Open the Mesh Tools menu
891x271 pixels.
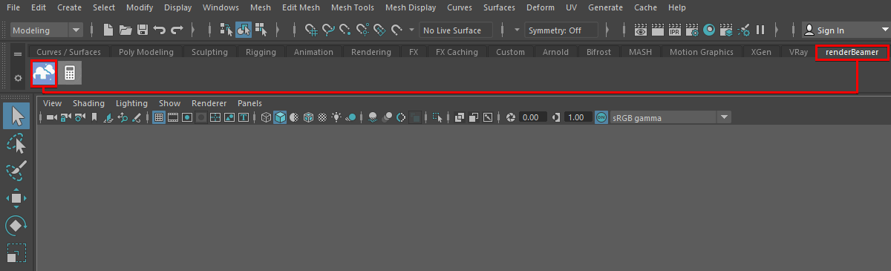click(353, 8)
